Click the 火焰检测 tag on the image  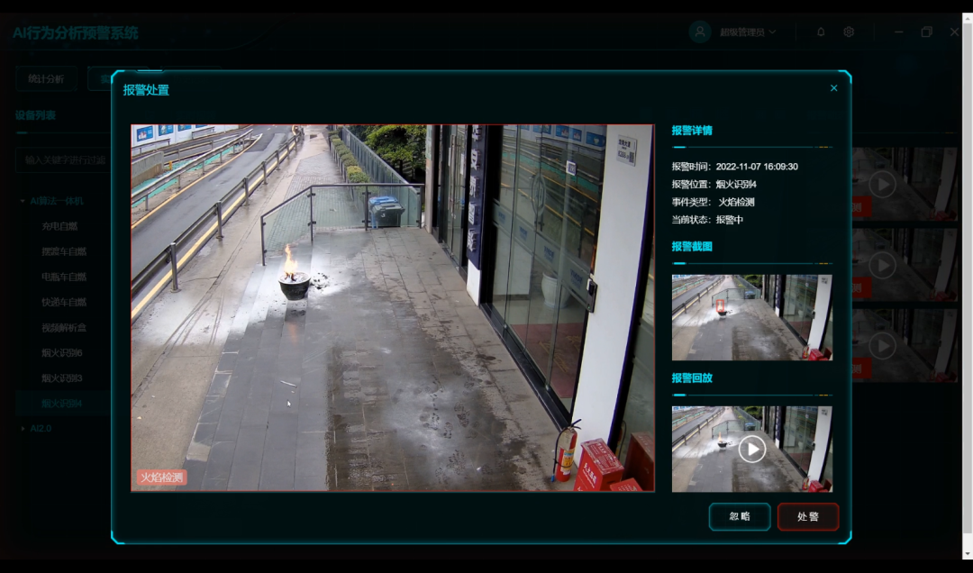pyautogui.click(x=161, y=477)
